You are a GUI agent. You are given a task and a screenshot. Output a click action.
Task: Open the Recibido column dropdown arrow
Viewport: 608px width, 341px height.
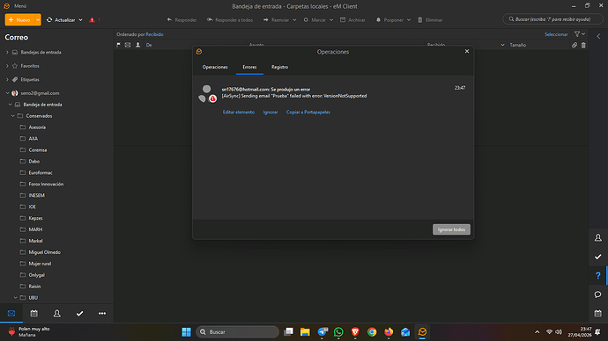502,45
